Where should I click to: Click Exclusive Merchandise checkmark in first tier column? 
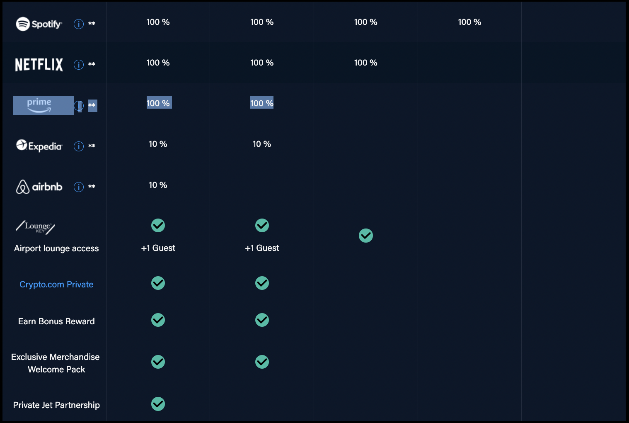click(158, 362)
